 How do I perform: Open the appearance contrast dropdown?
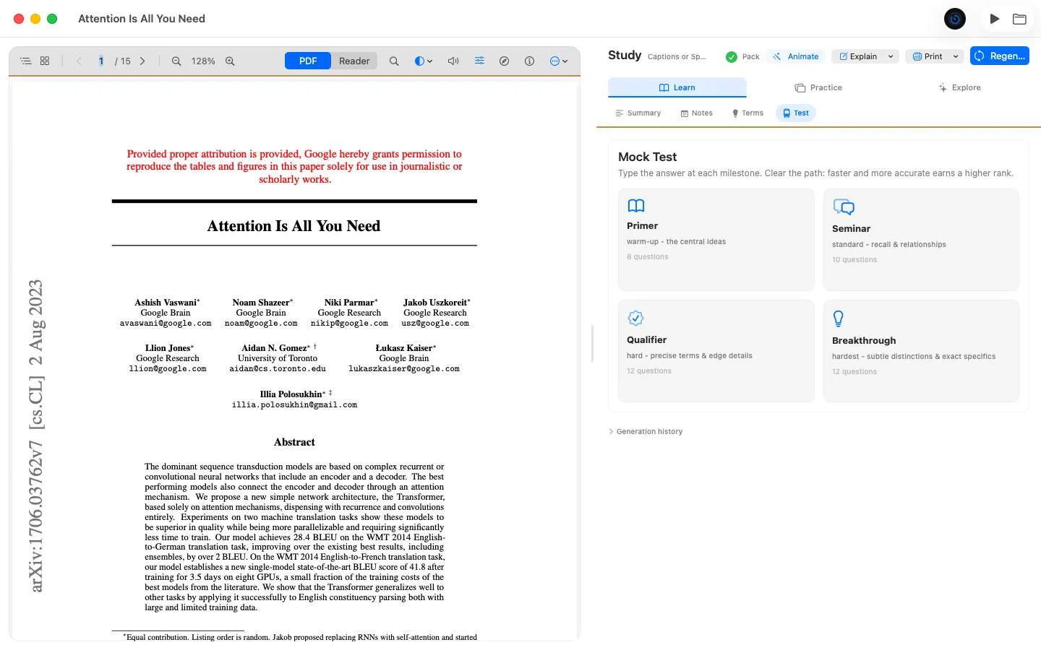pyautogui.click(x=424, y=61)
